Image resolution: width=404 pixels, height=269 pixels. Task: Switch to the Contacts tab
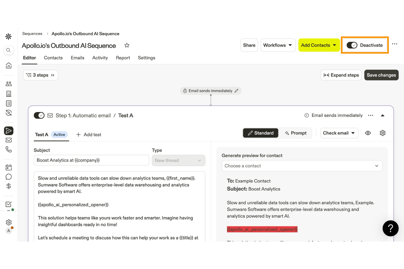[53, 58]
